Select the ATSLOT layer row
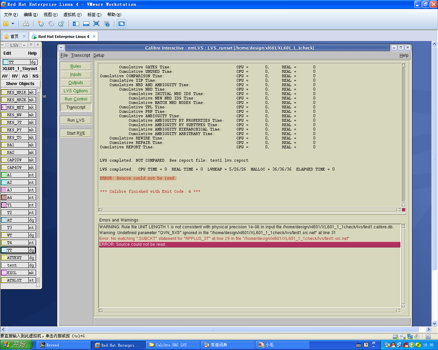438x350 pixels. coord(18,280)
